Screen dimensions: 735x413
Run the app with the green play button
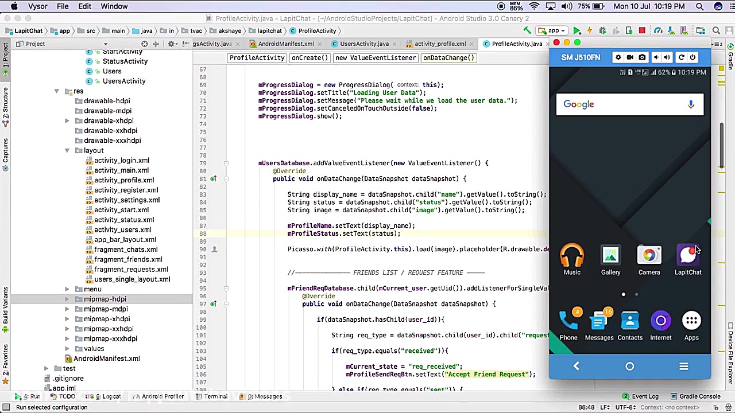[x=577, y=30]
